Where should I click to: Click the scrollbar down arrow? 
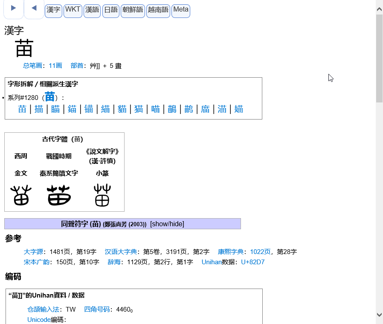[379, 315]
